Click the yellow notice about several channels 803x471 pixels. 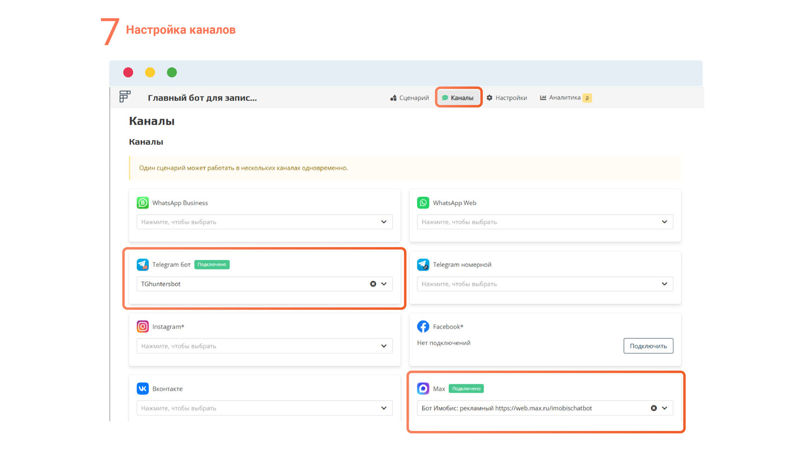point(405,168)
